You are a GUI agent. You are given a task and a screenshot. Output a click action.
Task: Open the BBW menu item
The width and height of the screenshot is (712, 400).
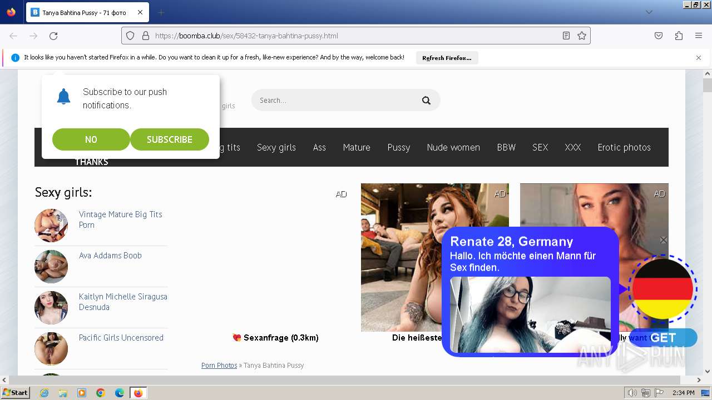coord(506,147)
